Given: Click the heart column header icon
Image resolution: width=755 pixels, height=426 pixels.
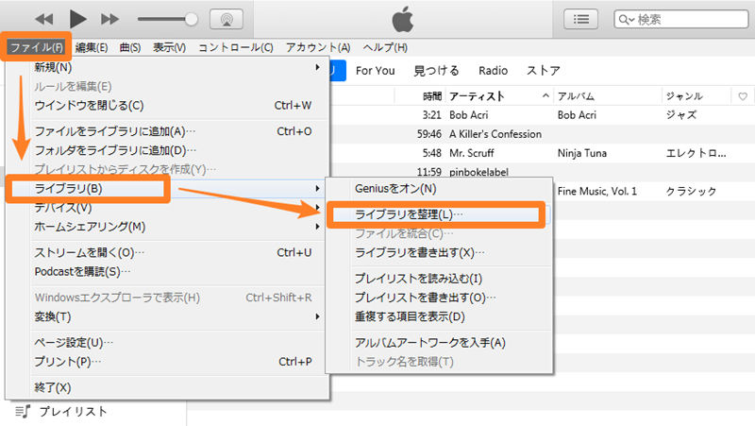Looking at the screenshot, I should (743, 96).
